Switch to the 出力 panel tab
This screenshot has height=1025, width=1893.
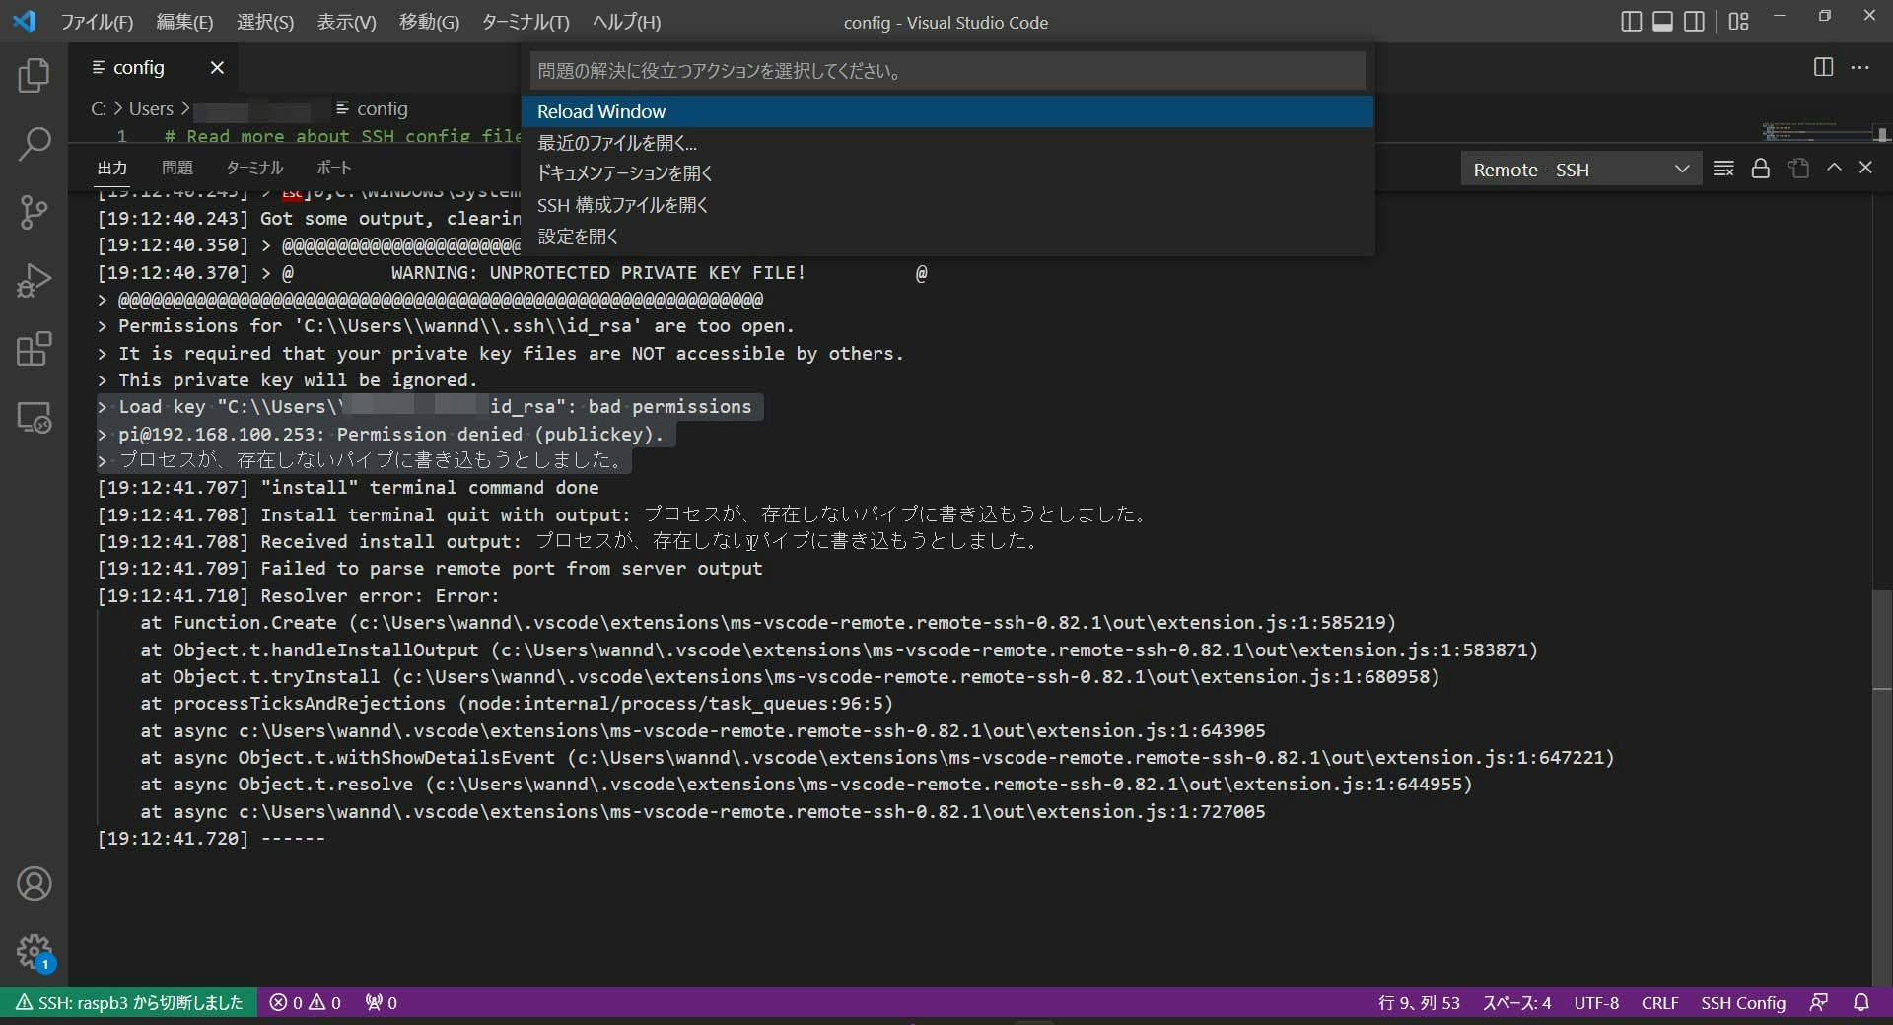(x=112, y=168)
